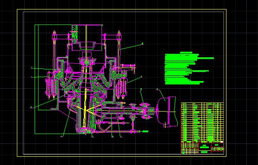Select the yellow parts list table
Screen dimensions: 258x165
click(202, 123)
